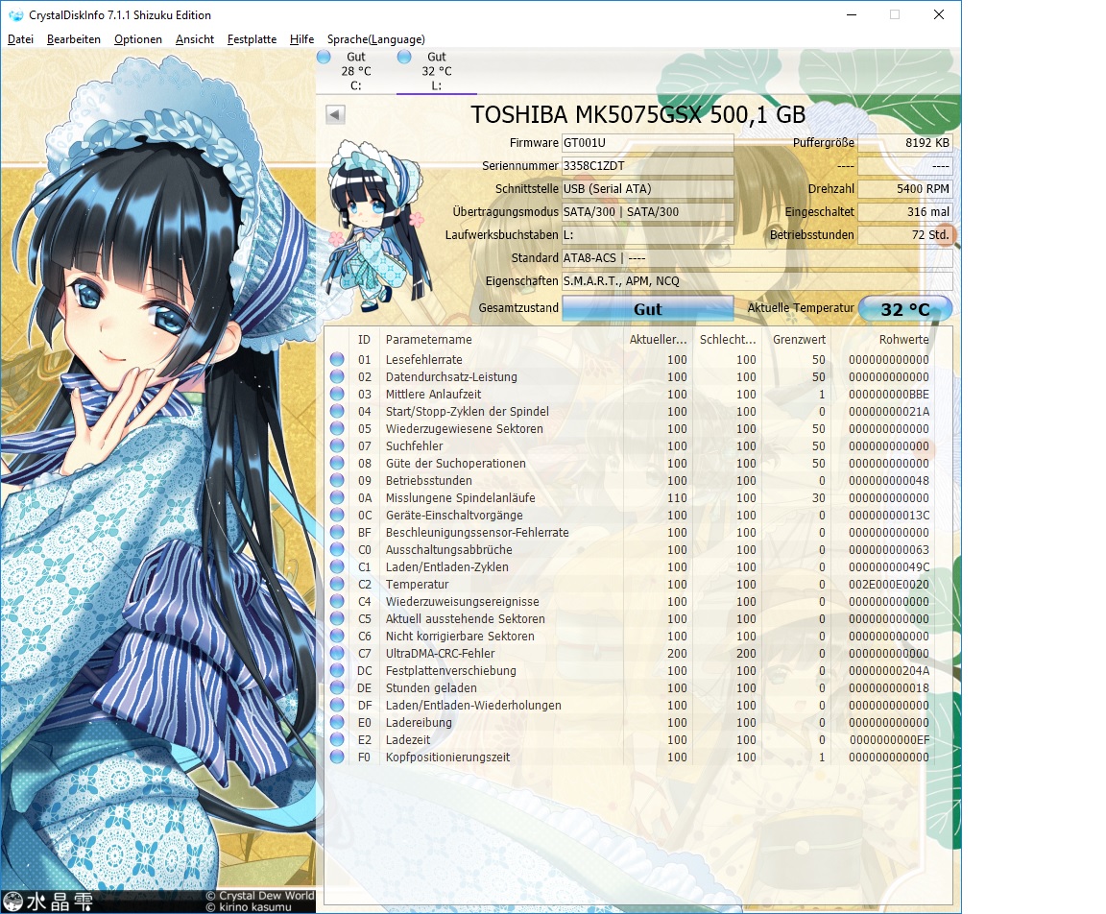Screen dimensions: 1106x914
Task: Click status icon for Misslungene Spindelanläufe row
Action: click(x=337, y=498)
